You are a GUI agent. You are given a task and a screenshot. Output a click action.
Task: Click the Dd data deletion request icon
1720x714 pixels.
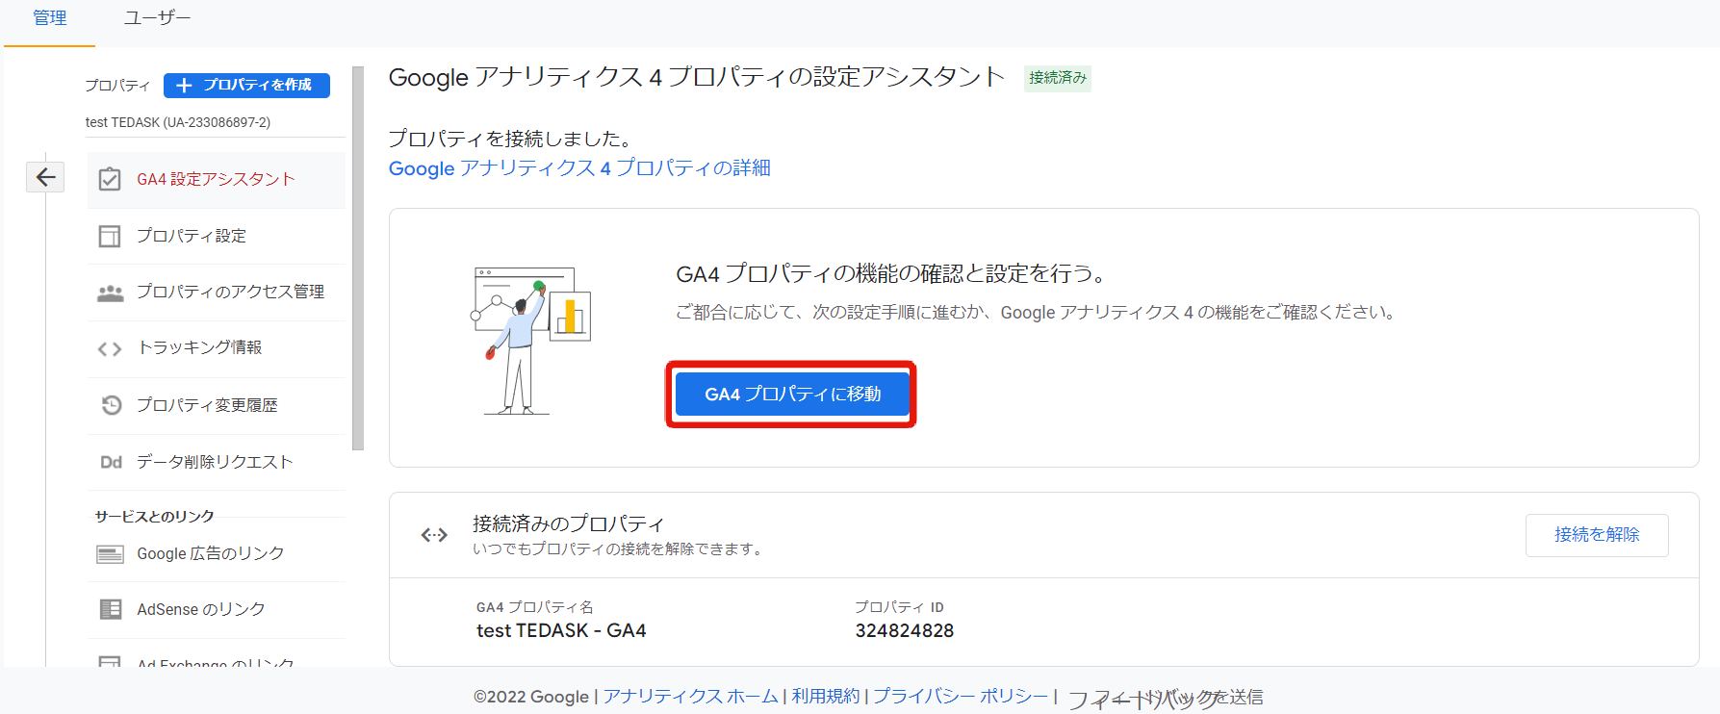pyautogui.click(x=111, y=463)
